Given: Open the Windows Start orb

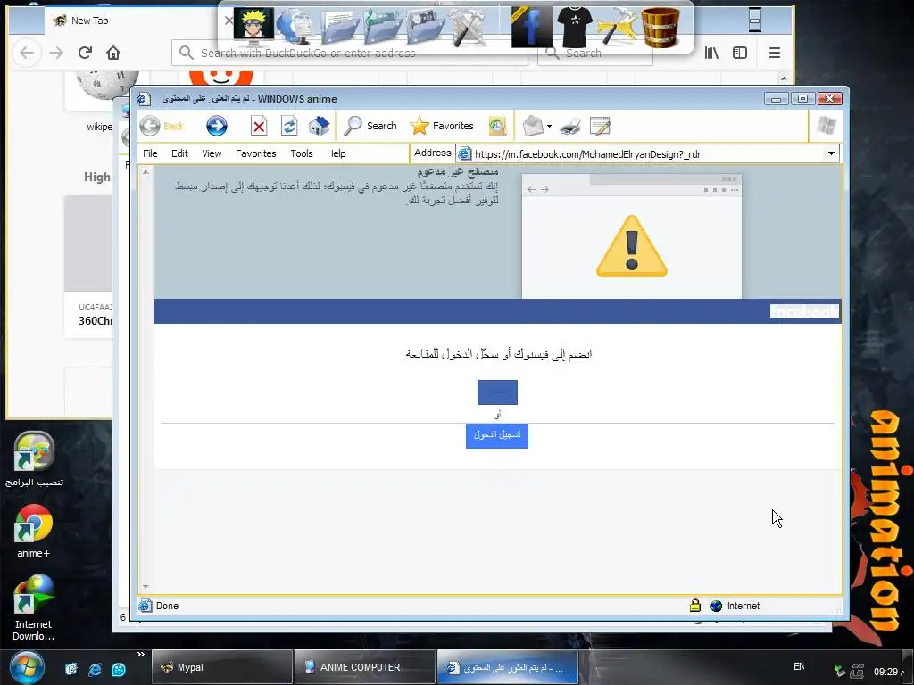Looking at the screenshot, I should (x=27, y=667).
